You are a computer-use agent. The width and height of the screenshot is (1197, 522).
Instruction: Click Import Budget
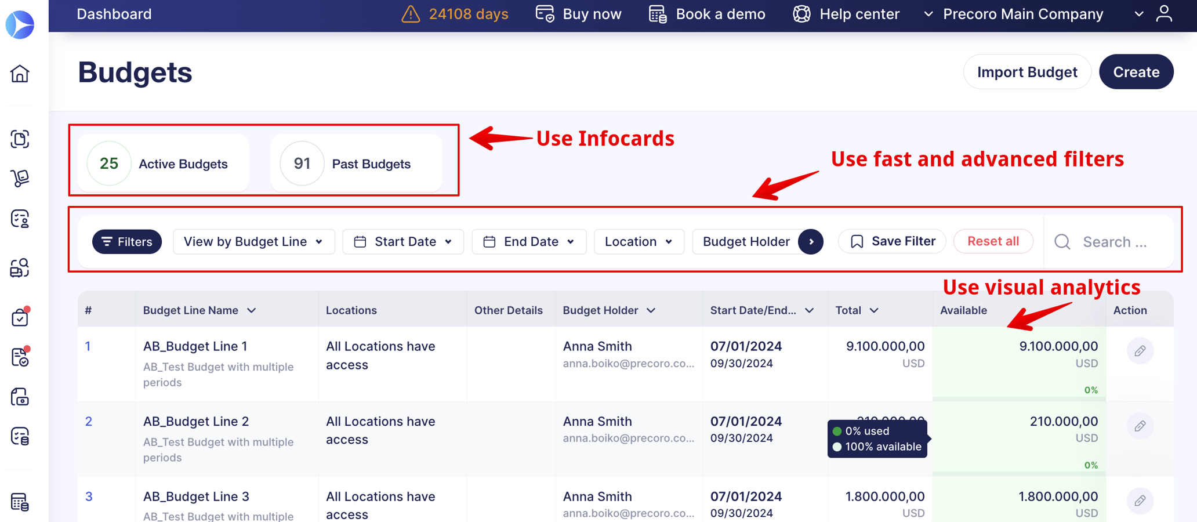click(1026, 71)
